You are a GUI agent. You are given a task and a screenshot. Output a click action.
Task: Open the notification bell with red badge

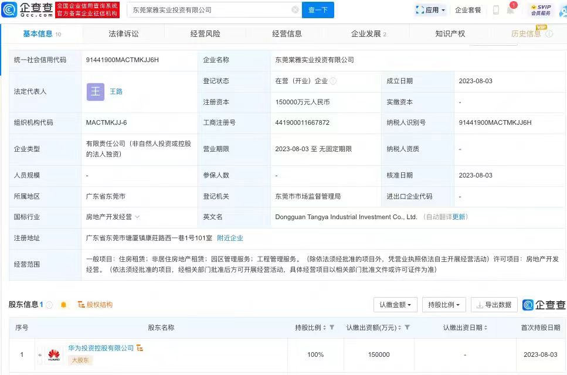(511, 9)
